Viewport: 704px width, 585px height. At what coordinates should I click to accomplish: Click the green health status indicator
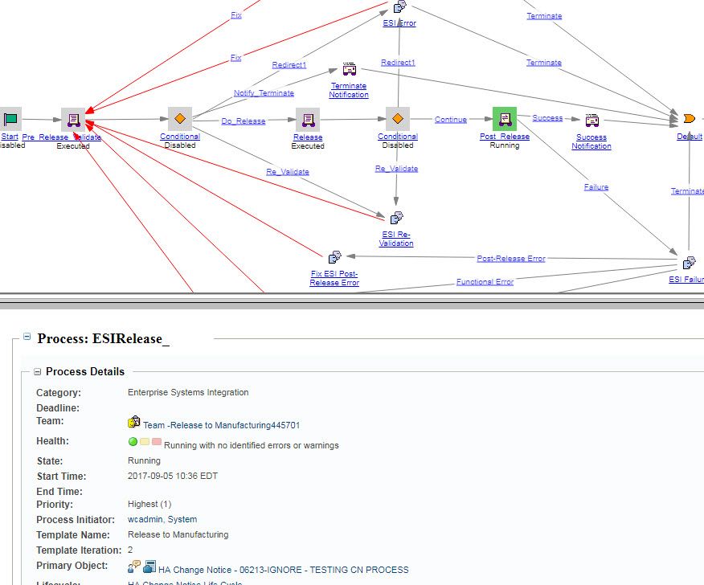click(x=133, y=441)
